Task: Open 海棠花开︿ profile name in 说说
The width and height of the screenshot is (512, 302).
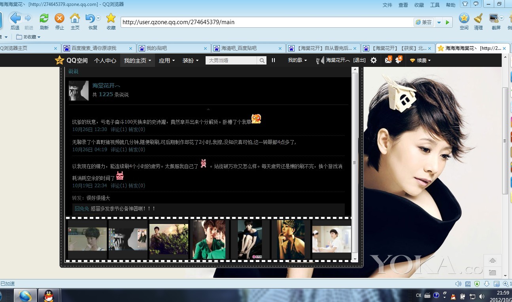Action: 106,85
